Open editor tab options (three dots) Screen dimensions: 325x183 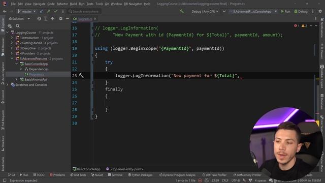pyautogui.click(x=316, y=19)
